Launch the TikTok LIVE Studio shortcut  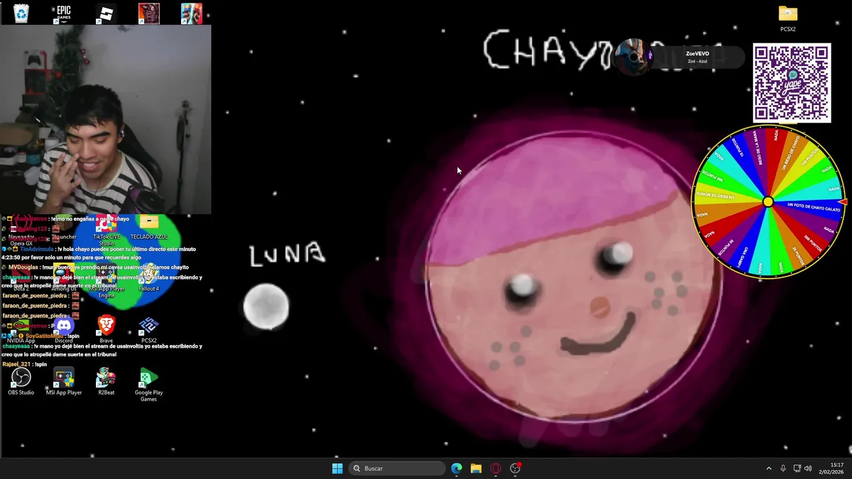pos(106,230)
